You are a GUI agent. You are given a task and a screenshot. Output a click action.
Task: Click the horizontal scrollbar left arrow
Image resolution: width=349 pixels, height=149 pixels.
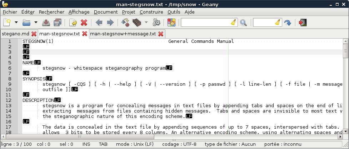[3, 136]
